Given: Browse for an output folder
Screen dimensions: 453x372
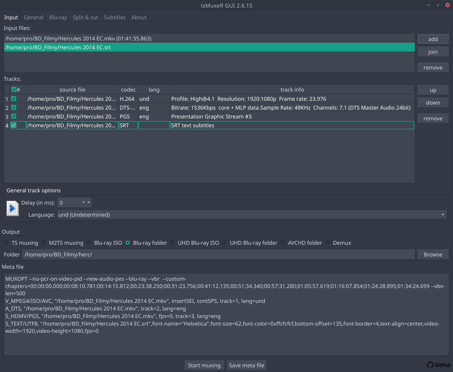Looking at the screenshot, I should click(433, 254).
